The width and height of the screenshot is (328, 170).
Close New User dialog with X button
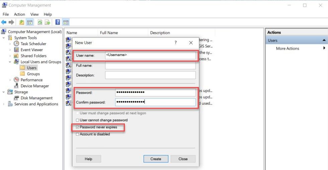click(x=191, y=42)
